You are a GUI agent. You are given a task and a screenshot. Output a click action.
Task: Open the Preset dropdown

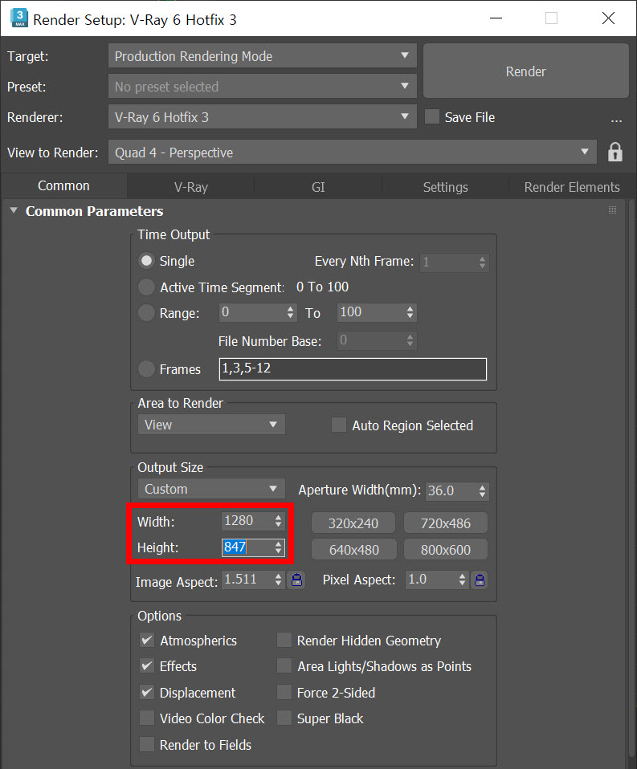point(262,87)
